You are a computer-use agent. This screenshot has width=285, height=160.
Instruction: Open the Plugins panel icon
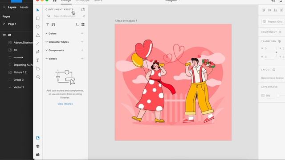point(38,155)
